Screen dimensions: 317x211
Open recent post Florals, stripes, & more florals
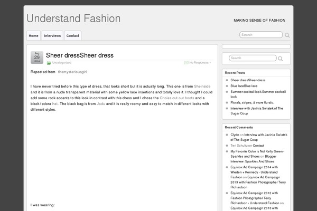coord(252,102)
